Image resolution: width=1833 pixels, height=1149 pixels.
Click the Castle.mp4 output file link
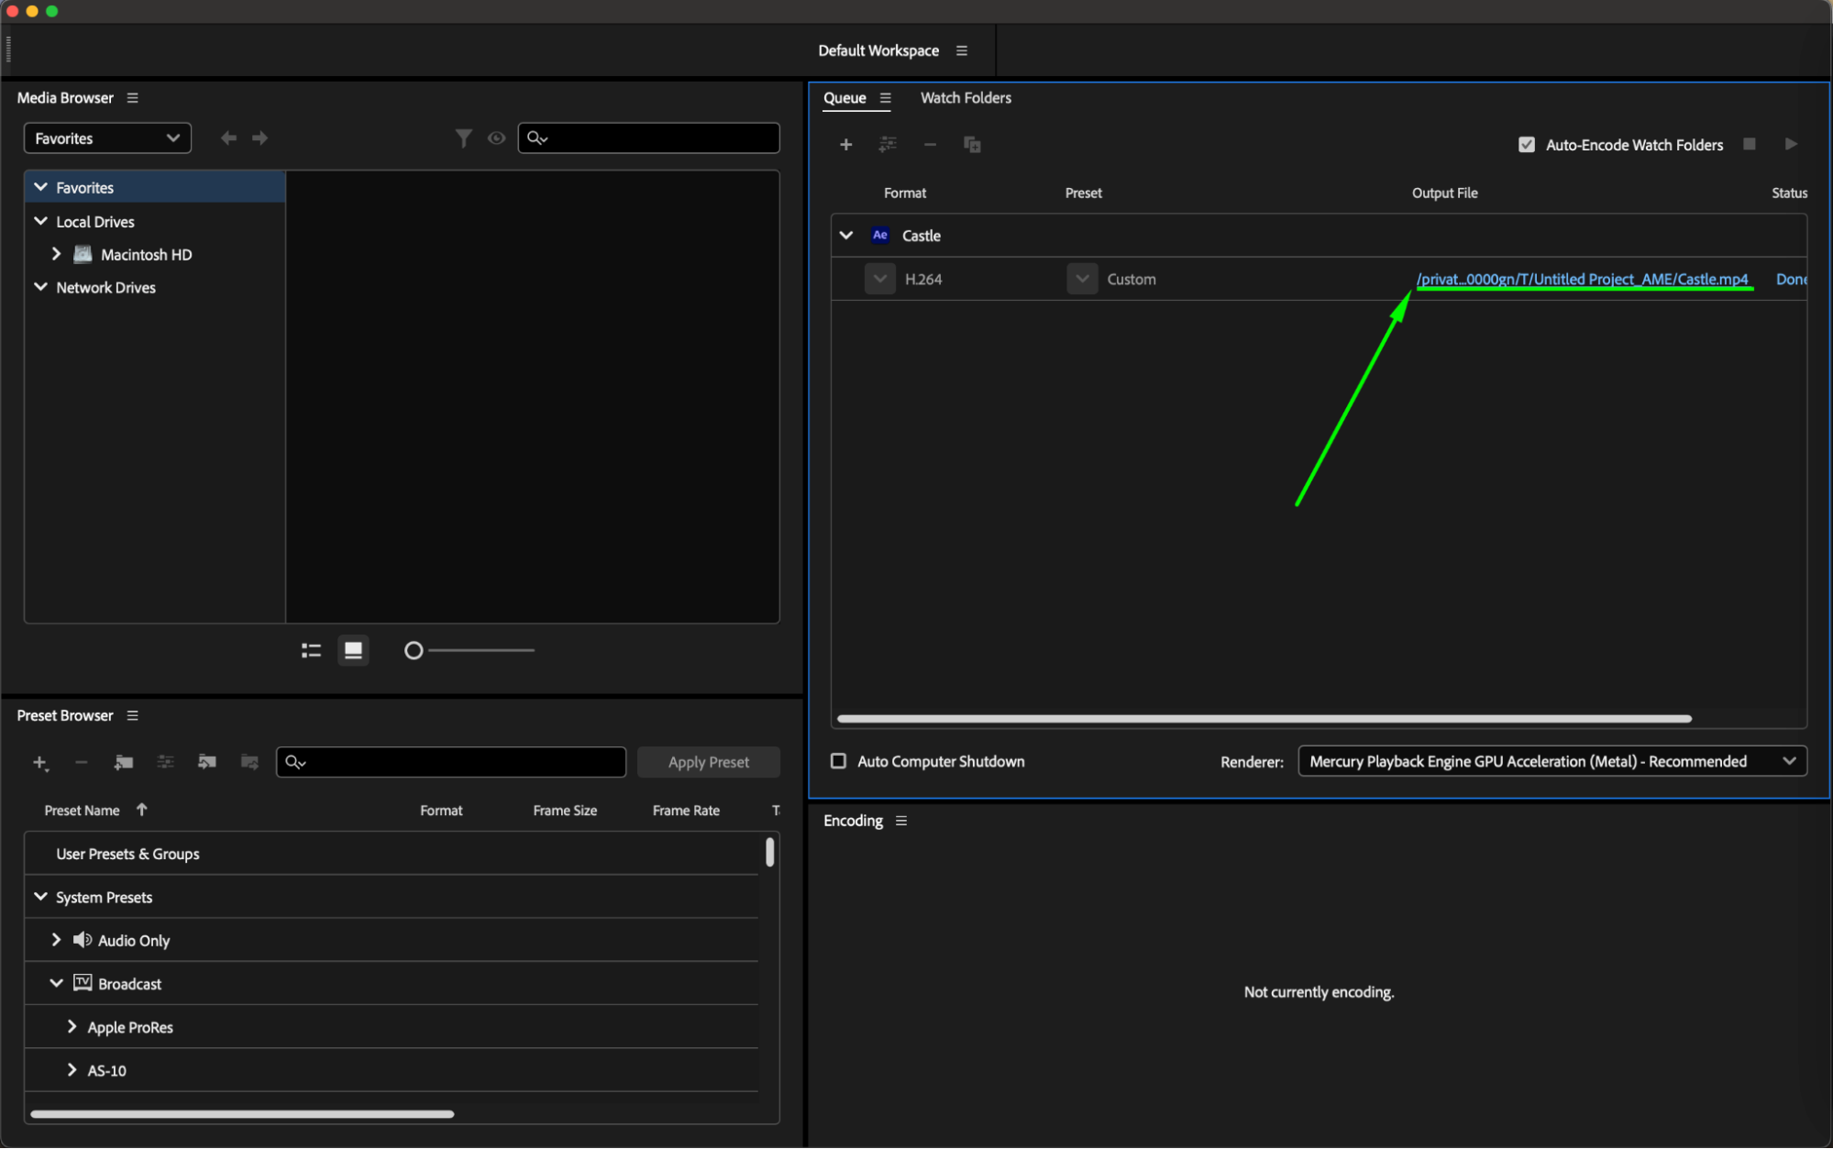coord(1581,279)
